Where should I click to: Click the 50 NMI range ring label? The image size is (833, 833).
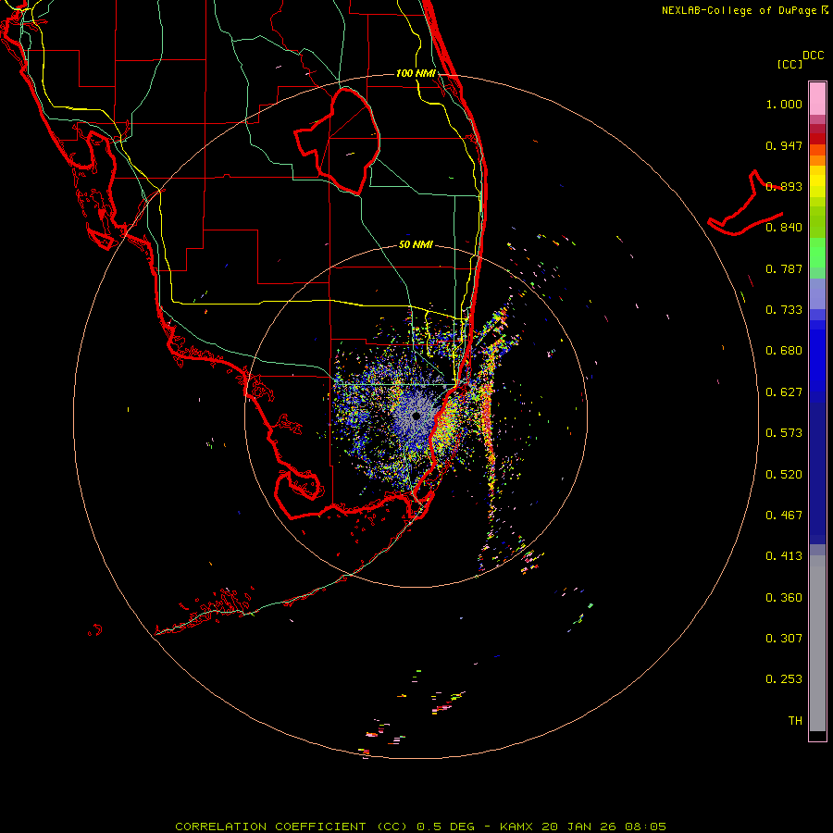(x=416, y=245)
